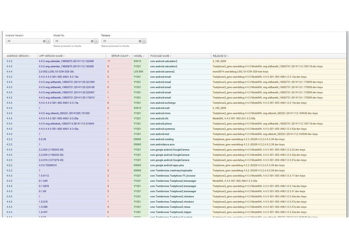Click the error count 11 cell
349x248 pixels.
[x=119, y=61]
